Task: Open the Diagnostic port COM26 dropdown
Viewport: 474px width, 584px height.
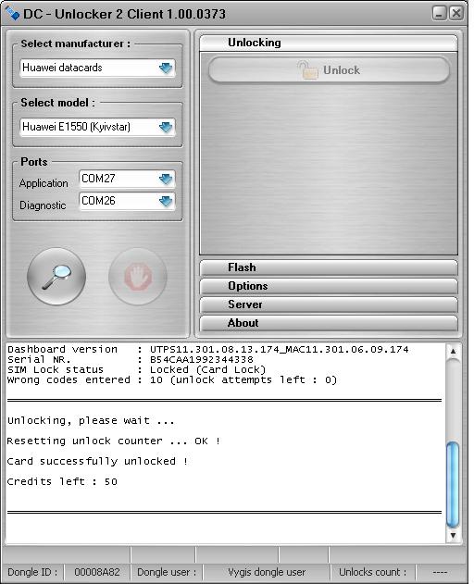Action: tap(166, 201)
